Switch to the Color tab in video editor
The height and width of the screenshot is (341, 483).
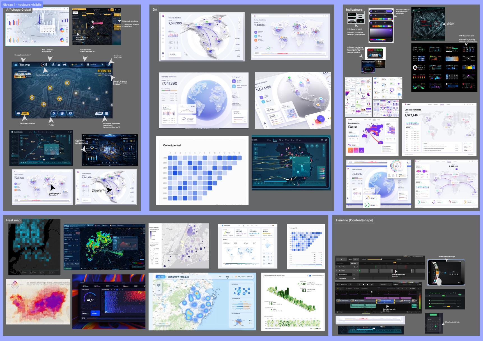[383, 312]
